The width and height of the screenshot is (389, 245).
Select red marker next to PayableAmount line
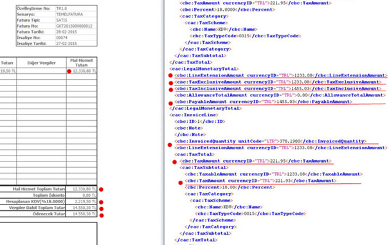pyautogui.click(x=170, y=104)
